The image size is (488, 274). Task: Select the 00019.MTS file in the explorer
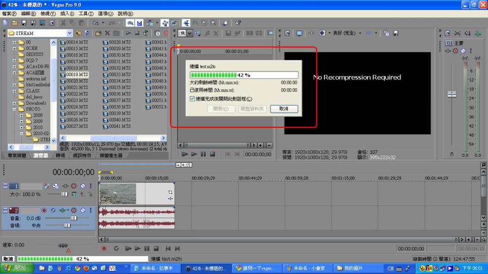77,75
